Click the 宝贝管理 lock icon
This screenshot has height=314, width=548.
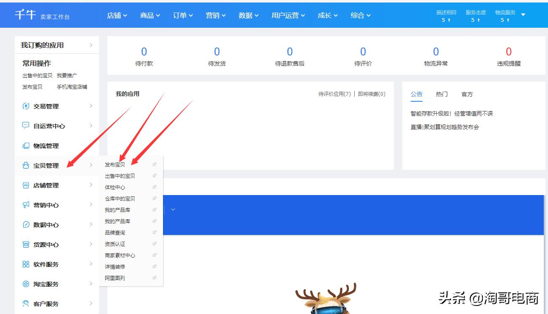coord(26,166)
